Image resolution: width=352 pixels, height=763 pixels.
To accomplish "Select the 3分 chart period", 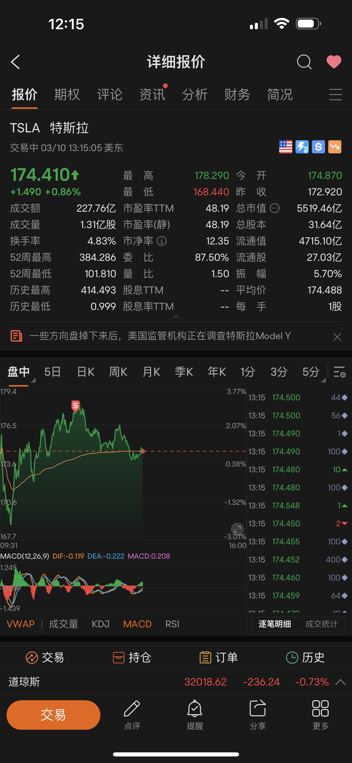I will [279, 371].
